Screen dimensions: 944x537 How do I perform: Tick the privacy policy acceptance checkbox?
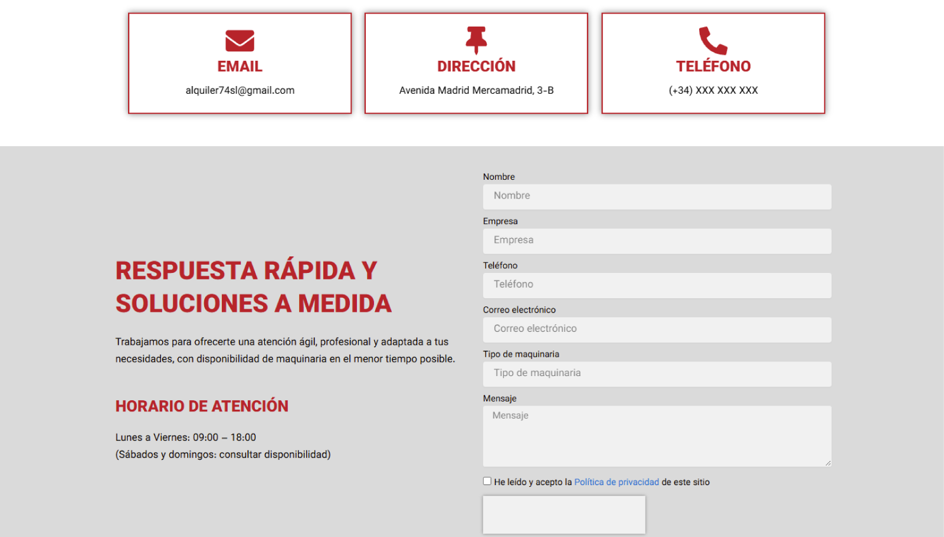pos(487,481)
